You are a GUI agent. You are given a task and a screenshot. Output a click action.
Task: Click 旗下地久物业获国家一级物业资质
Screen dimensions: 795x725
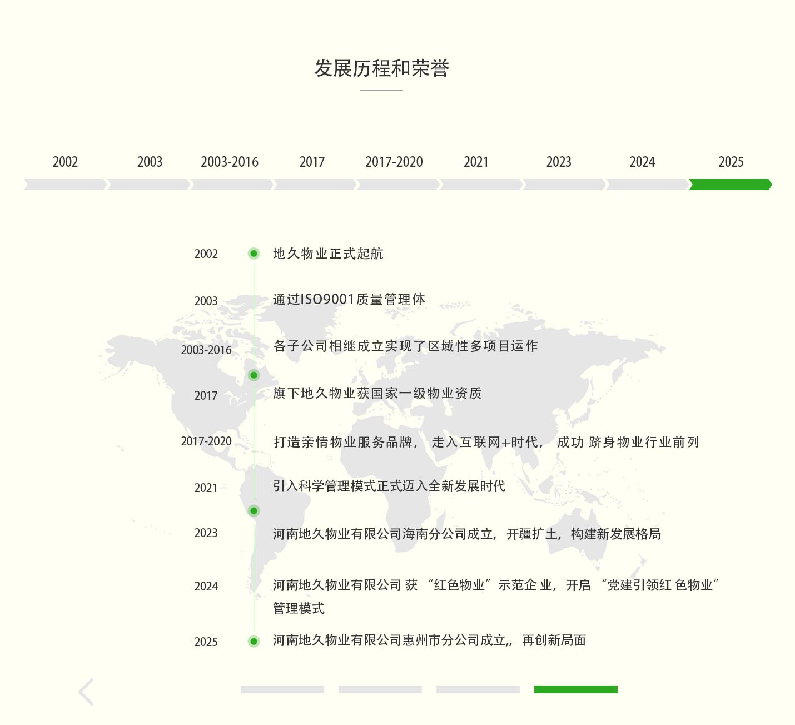377,393
